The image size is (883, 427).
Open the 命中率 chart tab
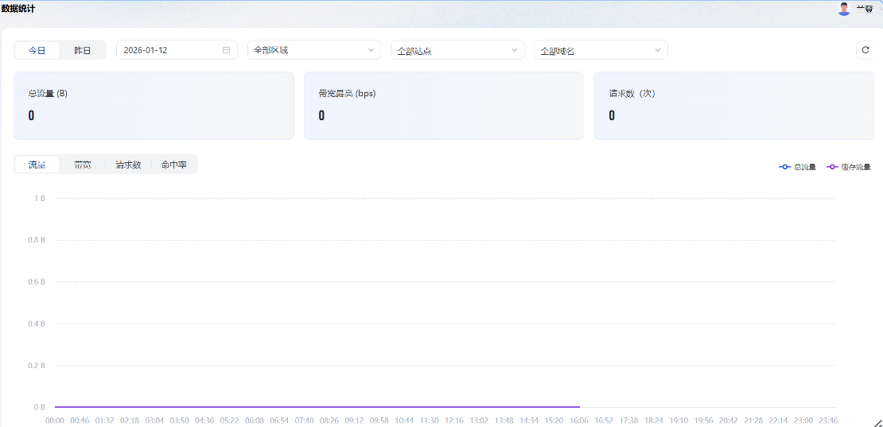click(174, 165)
